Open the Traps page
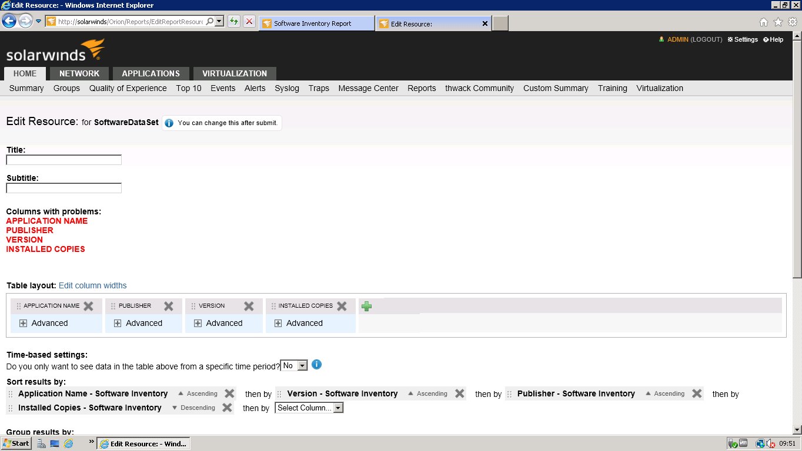The image size is (802, 451). (319, 88)
